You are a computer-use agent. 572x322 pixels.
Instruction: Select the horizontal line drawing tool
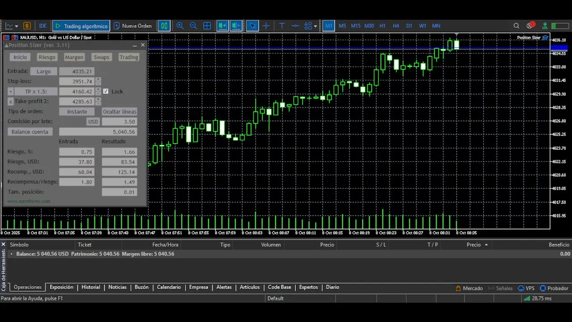(295, 26)
